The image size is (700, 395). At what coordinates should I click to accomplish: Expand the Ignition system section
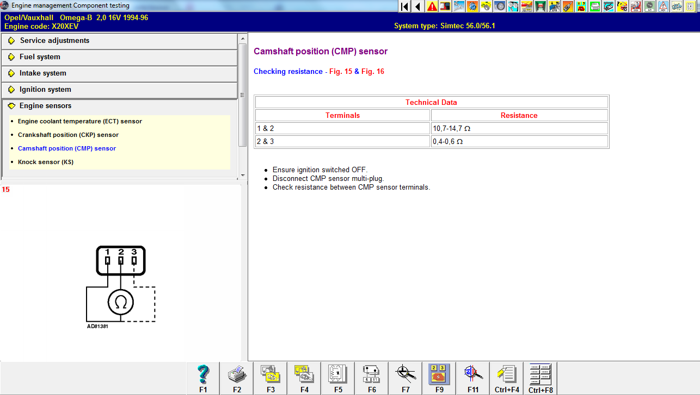(45, 90)
